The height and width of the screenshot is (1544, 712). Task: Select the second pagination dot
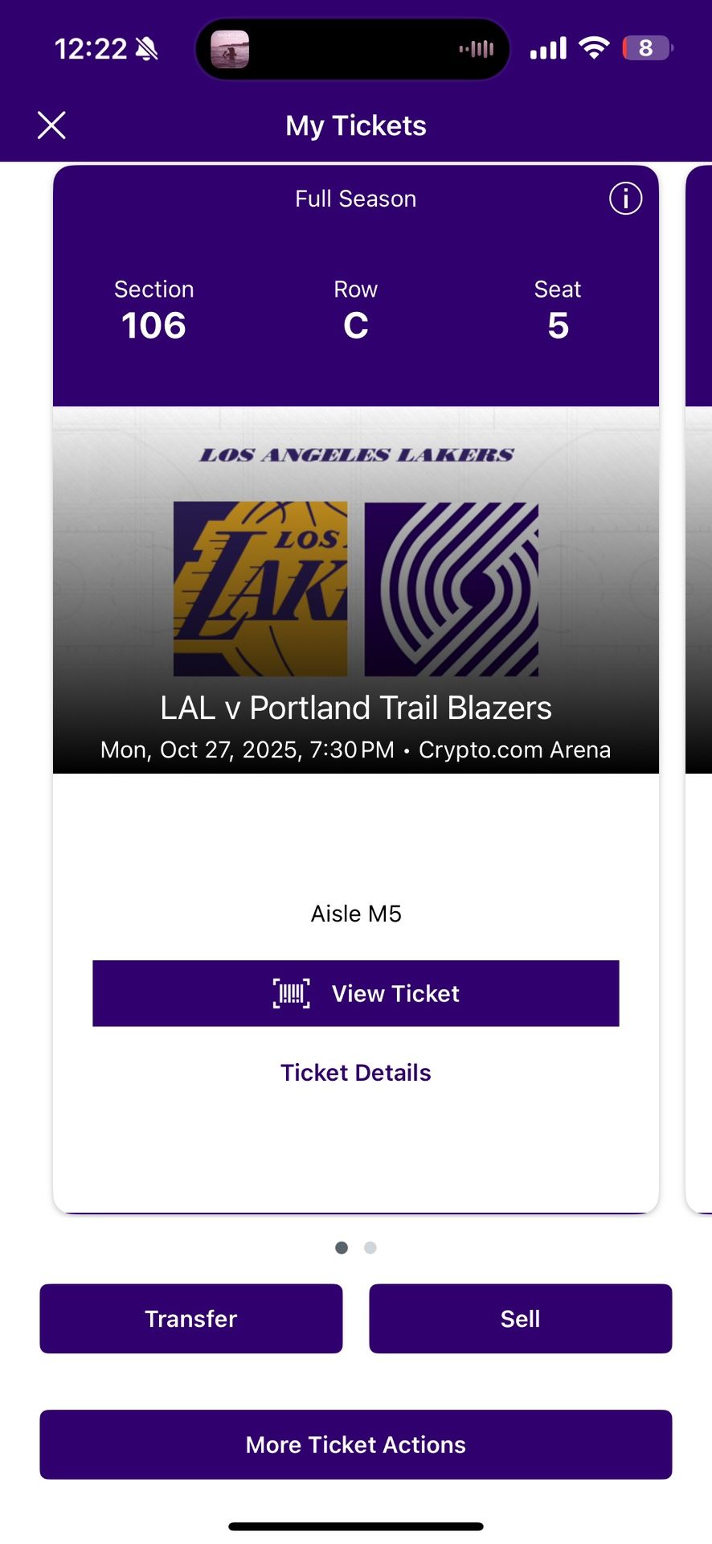pos(370,1247)
